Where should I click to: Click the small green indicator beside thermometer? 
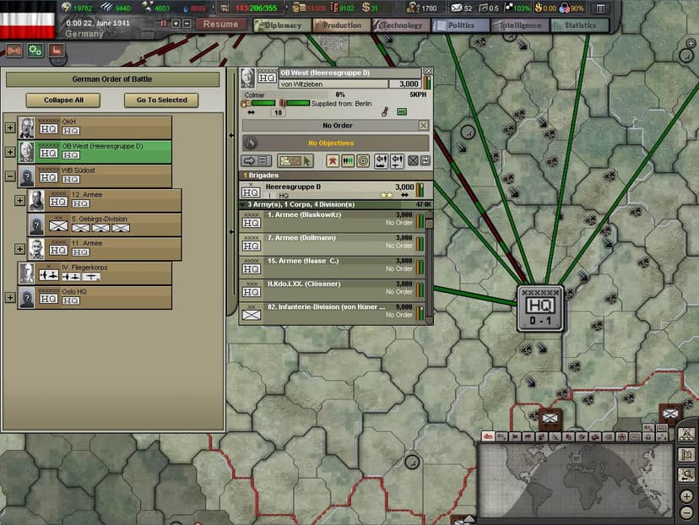pos(402,112)
